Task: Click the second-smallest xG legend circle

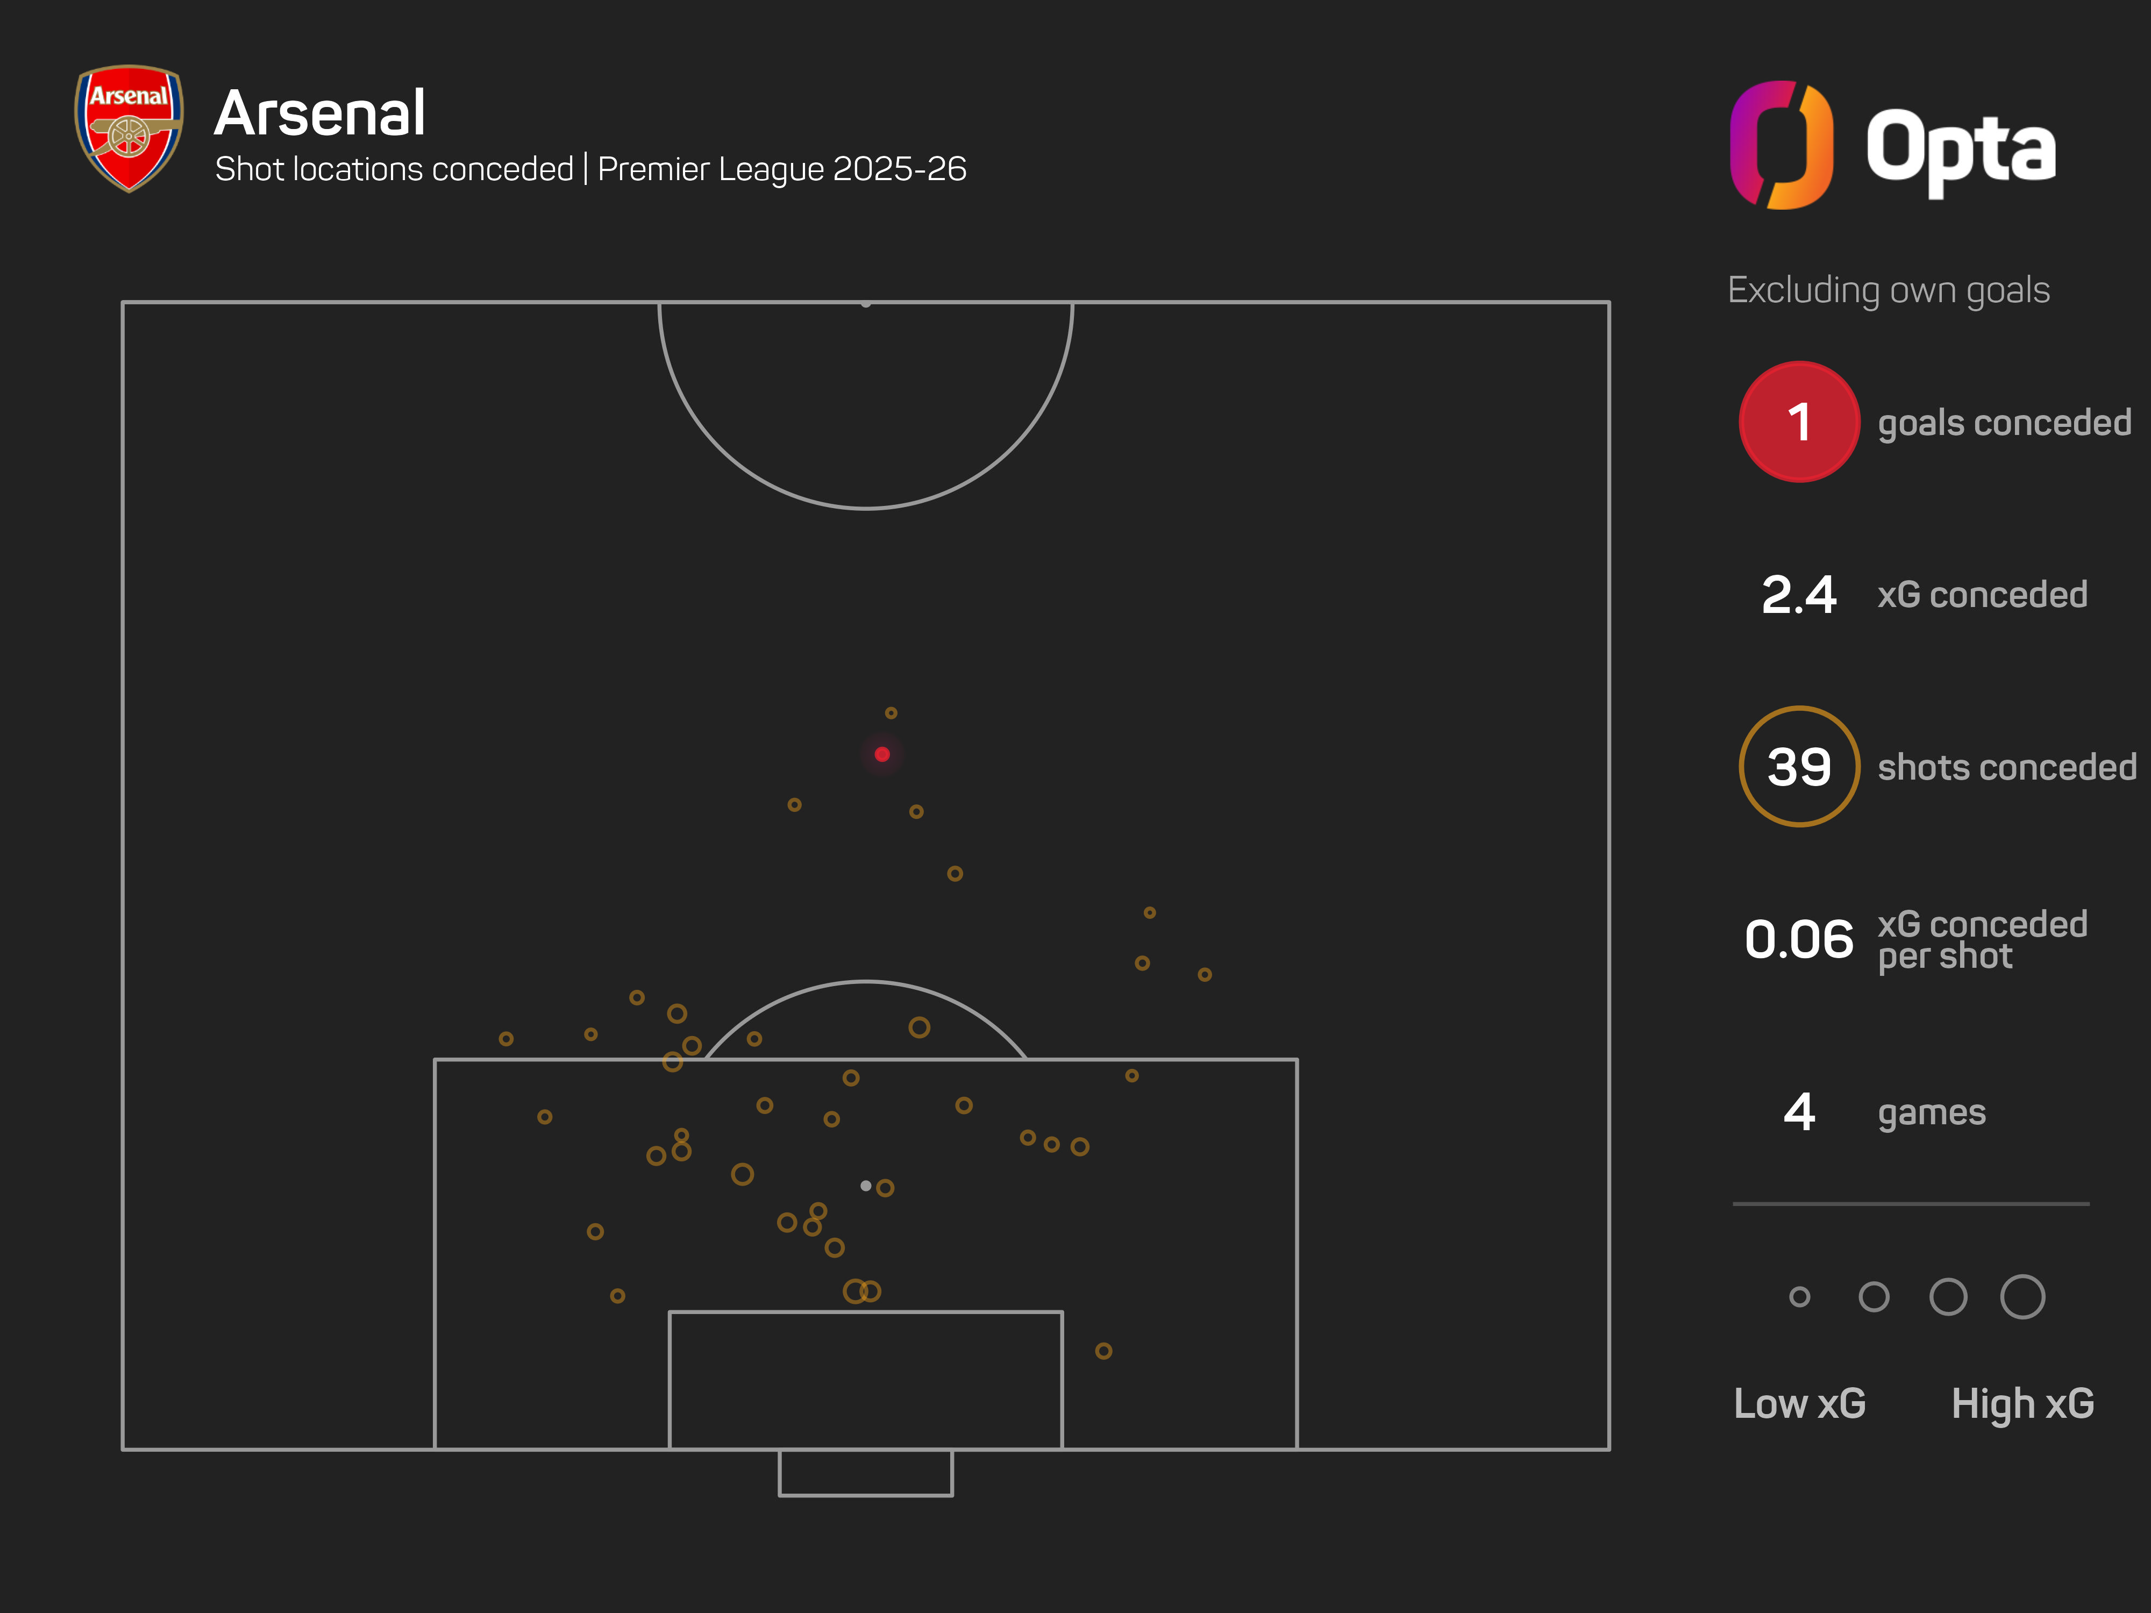Action: (x=1874, y=1297)
